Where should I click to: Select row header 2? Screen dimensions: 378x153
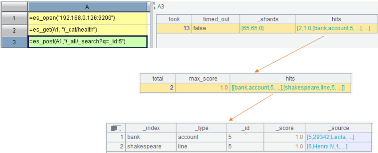14,30
